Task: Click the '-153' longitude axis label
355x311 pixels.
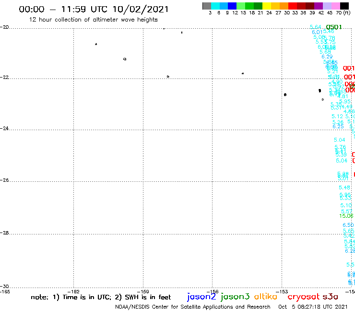Action: [282, 291]
